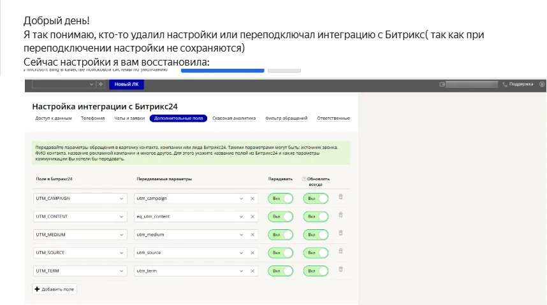Click the Поле в Битрикс24 column header
Image resolution: width=547 pixels, height=305 pixels.
pos(54,179)
